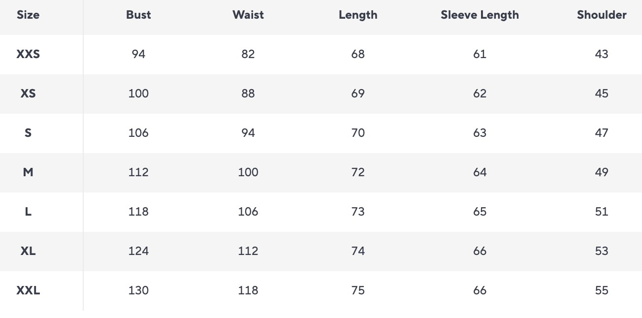Select the length value 70 for S

358,133
